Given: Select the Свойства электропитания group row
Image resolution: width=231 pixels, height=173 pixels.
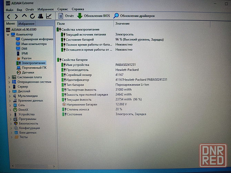Looking at the screenshot, I should click(78, 30).
